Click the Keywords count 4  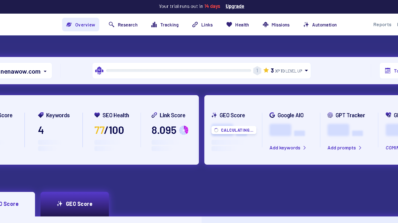(41, 130)
